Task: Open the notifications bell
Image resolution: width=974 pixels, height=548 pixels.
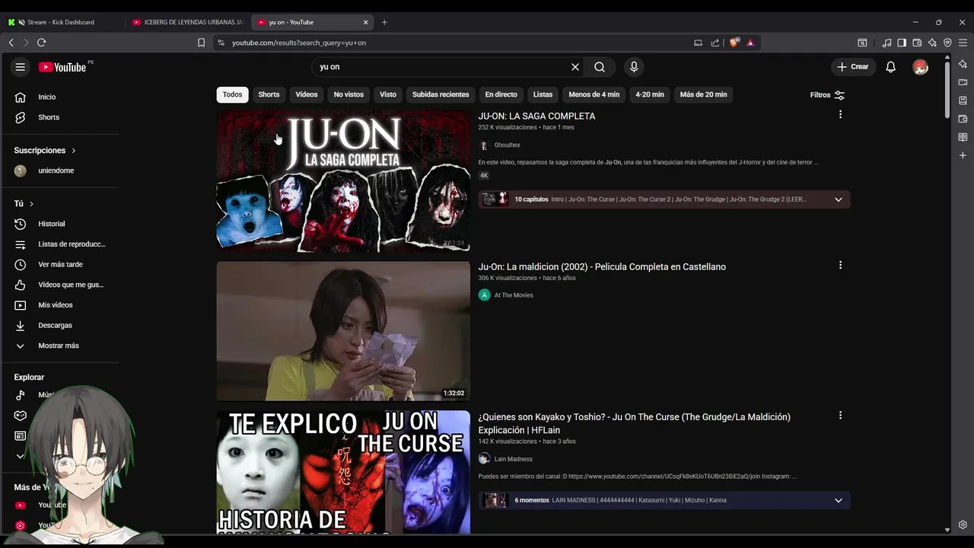Action: point(890,67)
